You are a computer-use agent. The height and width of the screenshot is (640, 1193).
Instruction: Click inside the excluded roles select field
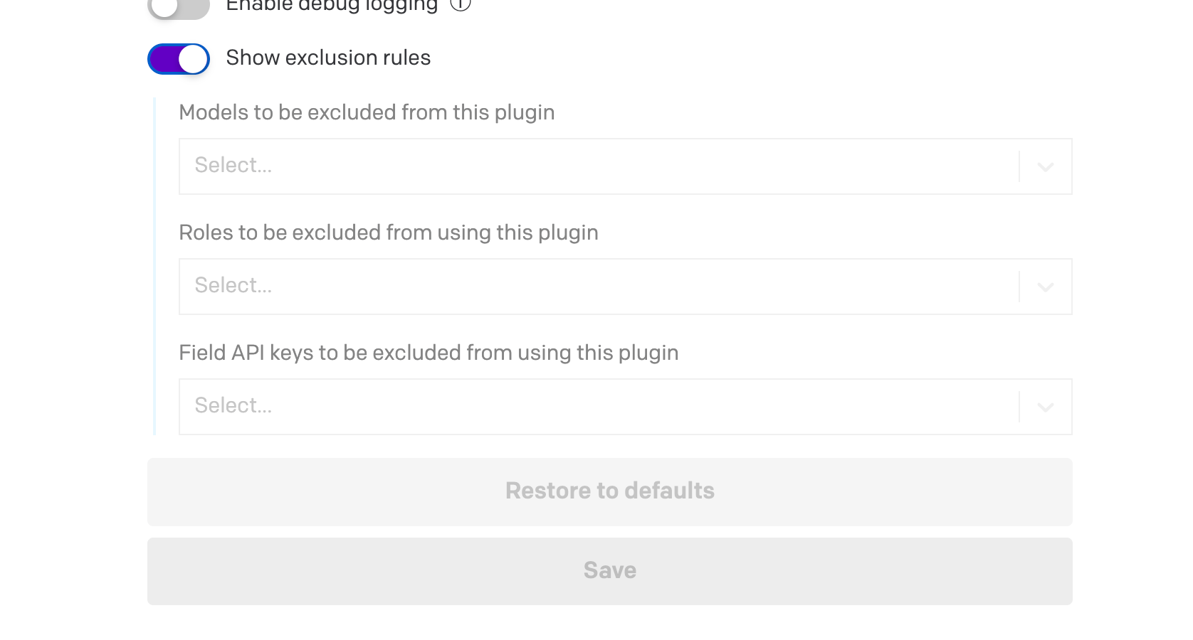[598, 287]
